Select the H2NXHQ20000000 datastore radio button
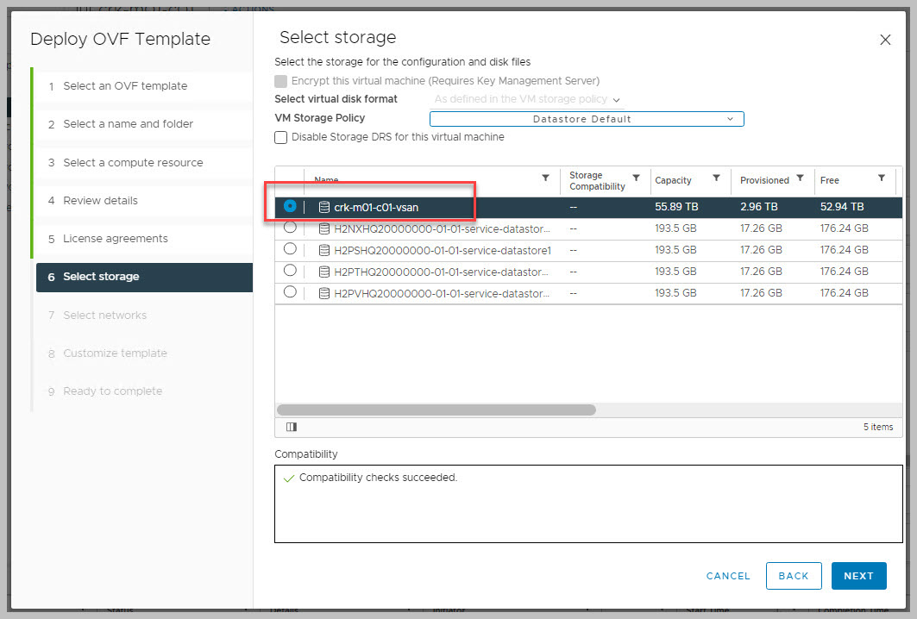 click(290, 228)
